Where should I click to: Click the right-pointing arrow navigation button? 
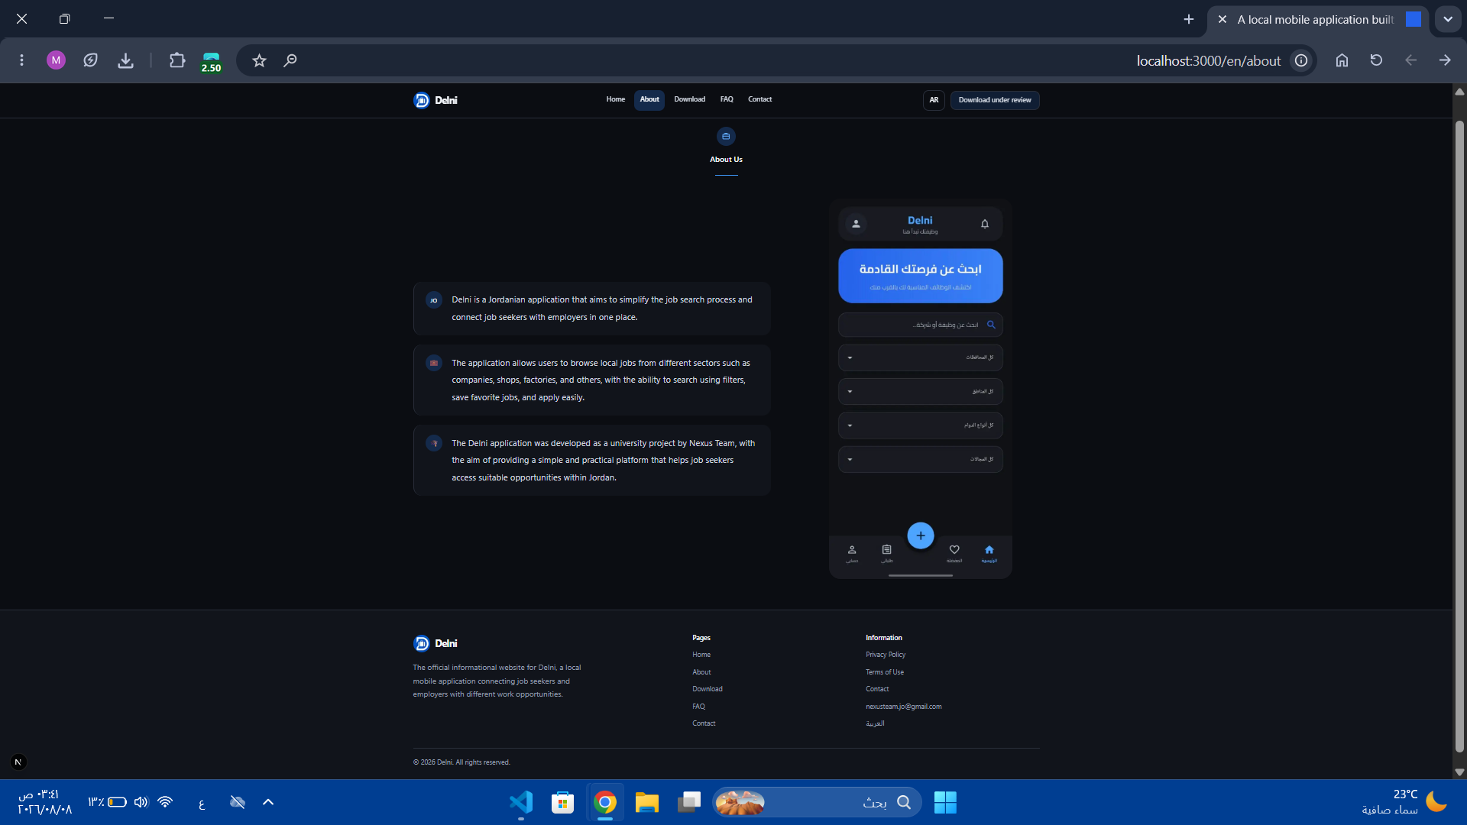1445,60
